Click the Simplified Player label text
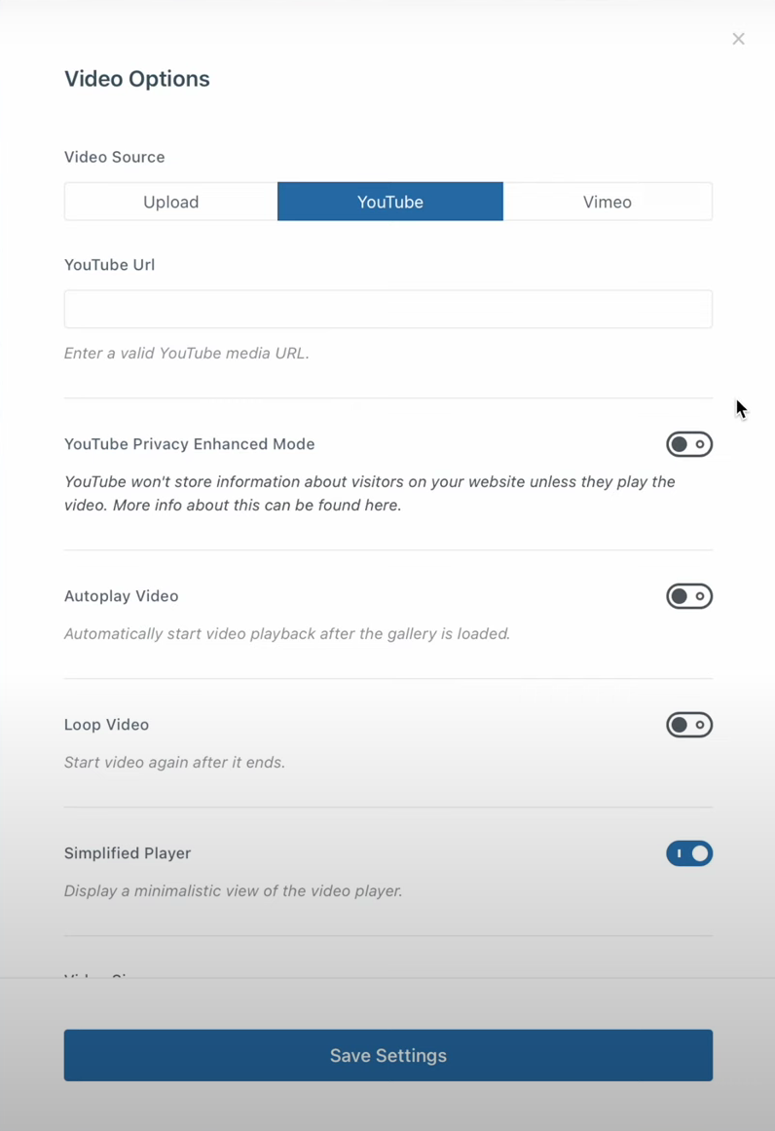Image resolution: width=775 pixels, height=1131 pixels. tap(128, 853)
